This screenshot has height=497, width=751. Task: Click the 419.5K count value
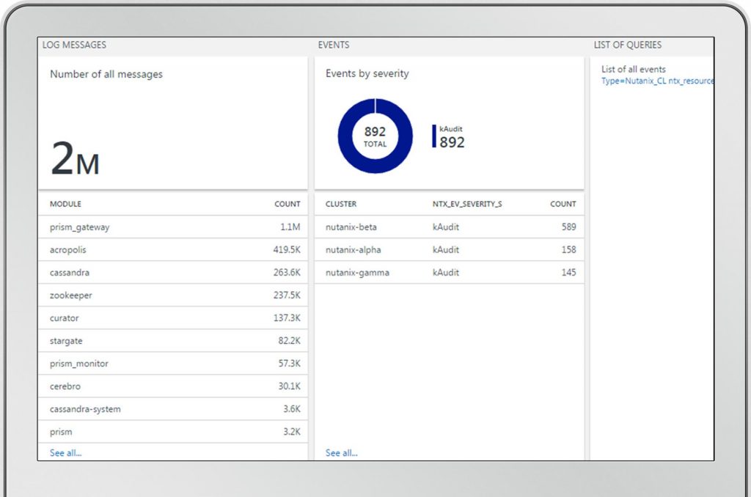point(287,249)
